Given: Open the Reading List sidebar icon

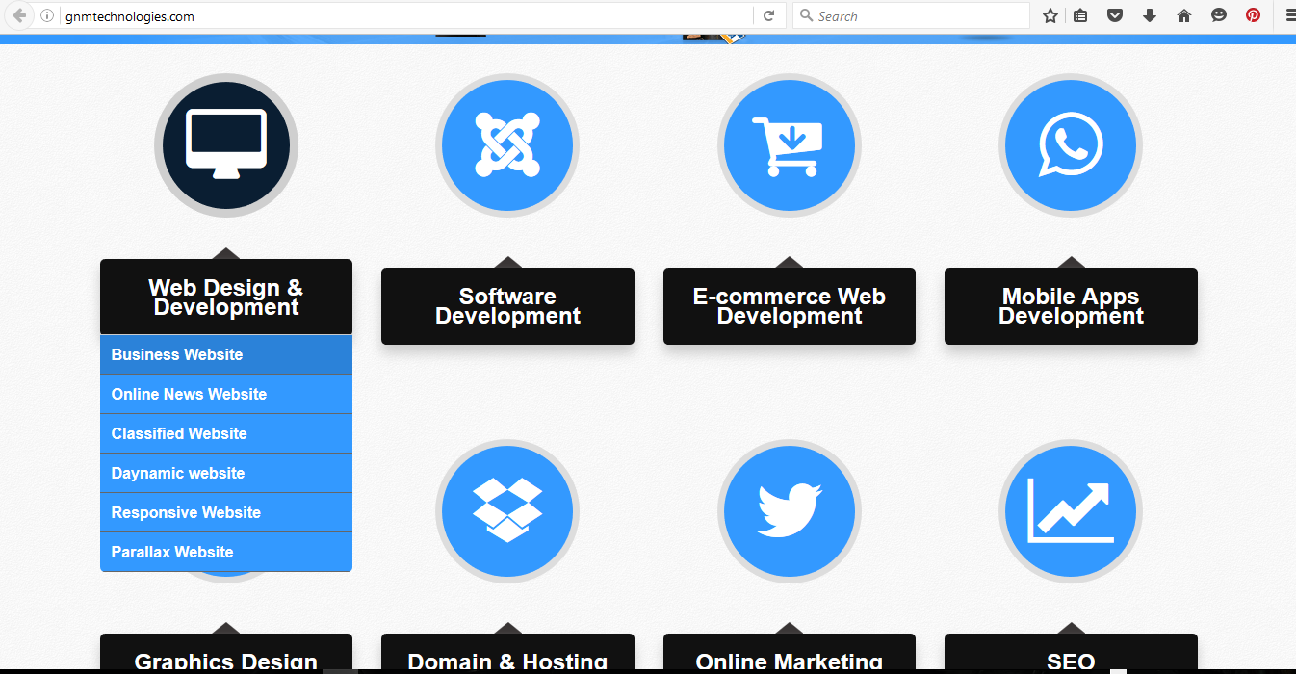Looking at the screenshot, I should (x=1080, y=15).
